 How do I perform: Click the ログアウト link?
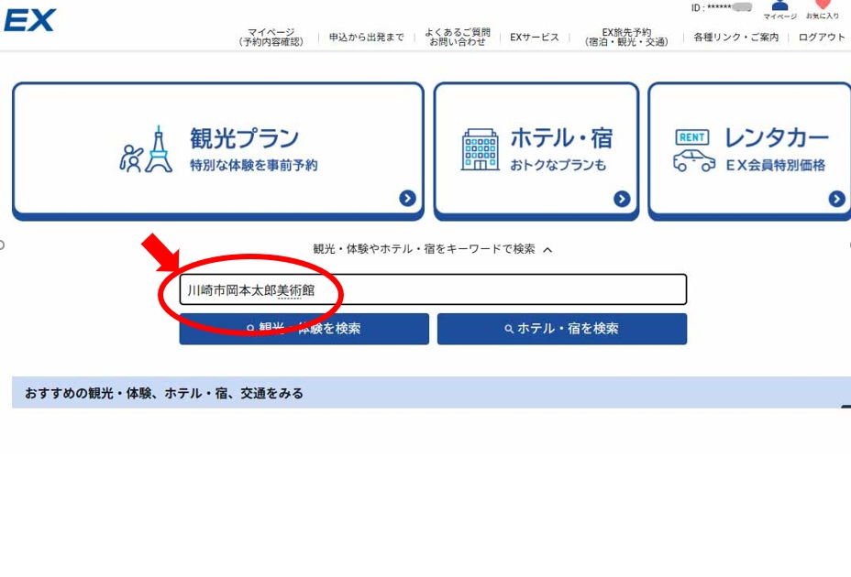click(822, 37)
